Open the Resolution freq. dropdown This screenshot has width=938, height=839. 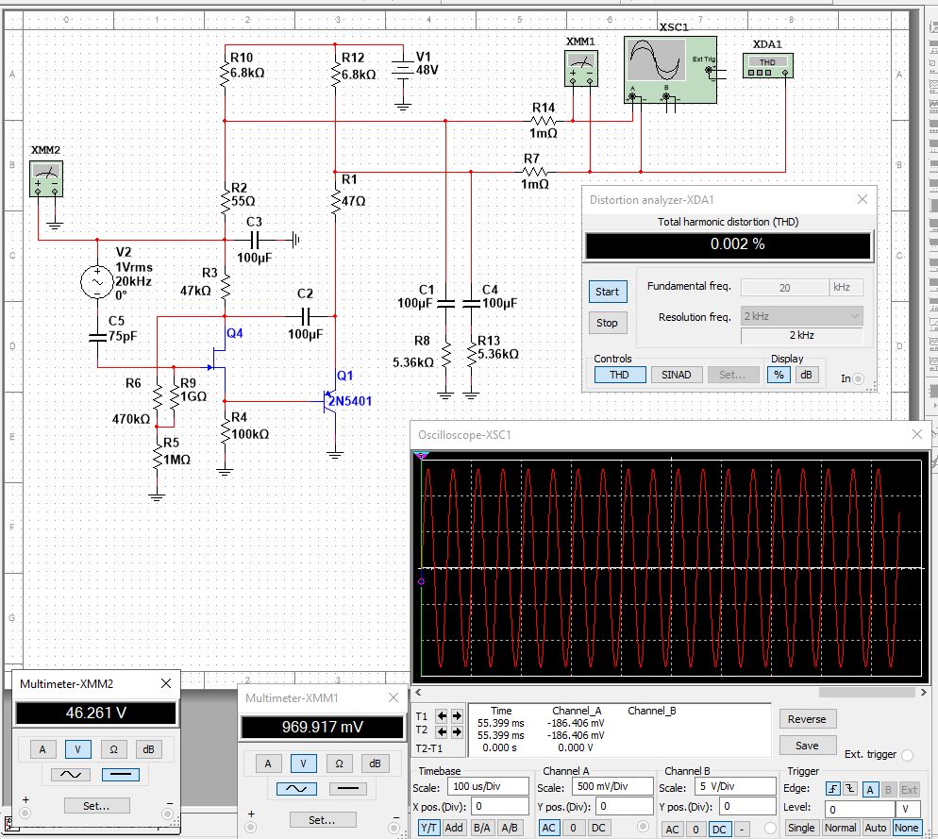click(x=801, y=316)
